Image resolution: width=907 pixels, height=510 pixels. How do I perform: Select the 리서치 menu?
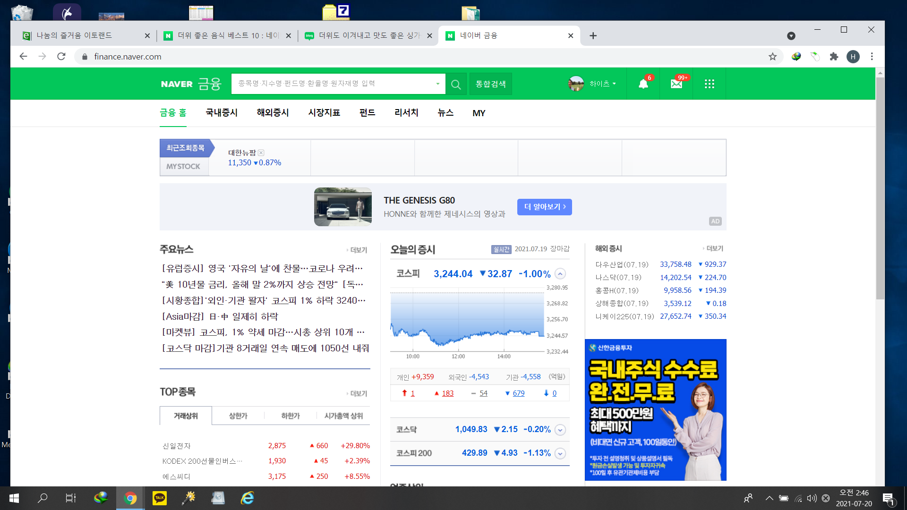click(406, 113)
